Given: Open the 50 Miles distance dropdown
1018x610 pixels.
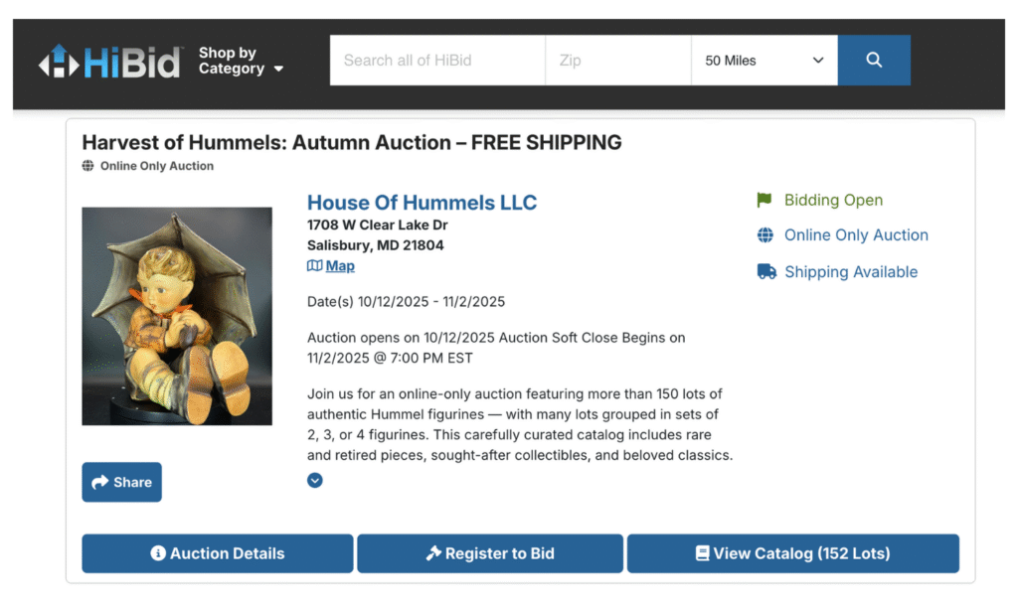Looking at the screenshot, I should click(x=763, y=61).
